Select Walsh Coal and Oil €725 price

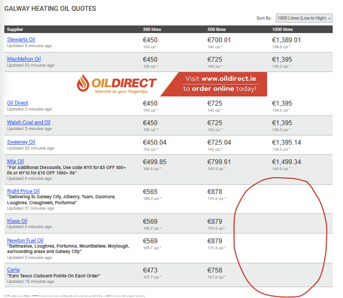click(215, 123)
